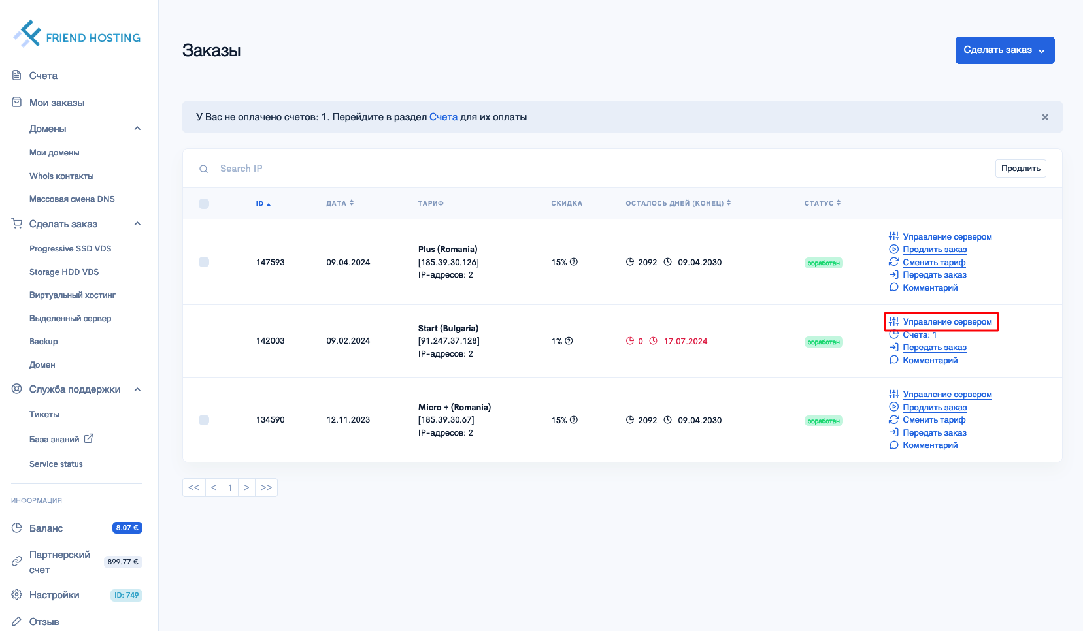1083x631 pixels.
Task: Click the discount help icon for order 142003
Action: (569, 341)
